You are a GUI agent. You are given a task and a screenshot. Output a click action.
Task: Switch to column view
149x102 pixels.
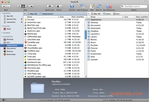27,6
